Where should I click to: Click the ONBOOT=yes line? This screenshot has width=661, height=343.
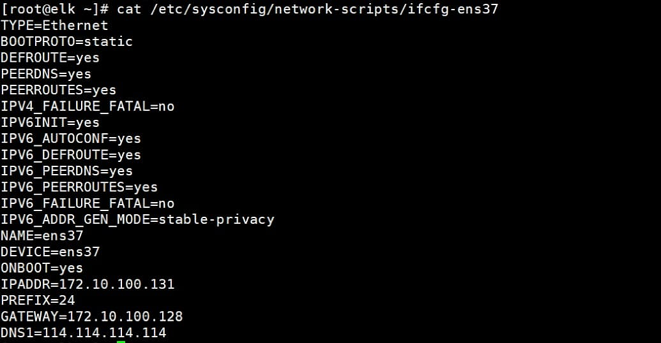click(x=42, y=268)
